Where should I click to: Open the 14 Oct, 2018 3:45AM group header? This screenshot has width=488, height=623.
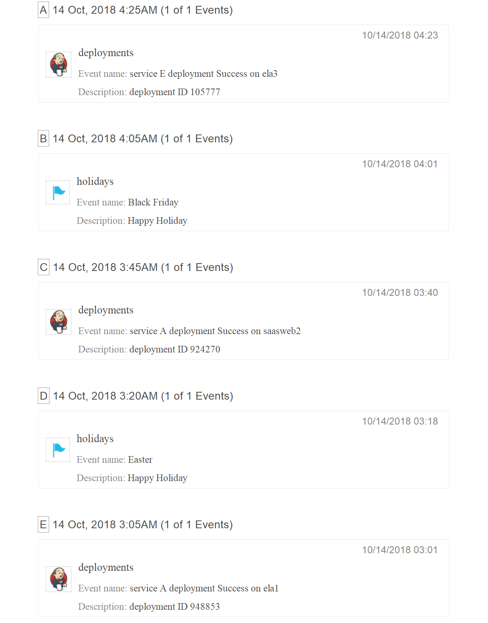(143, 267)
